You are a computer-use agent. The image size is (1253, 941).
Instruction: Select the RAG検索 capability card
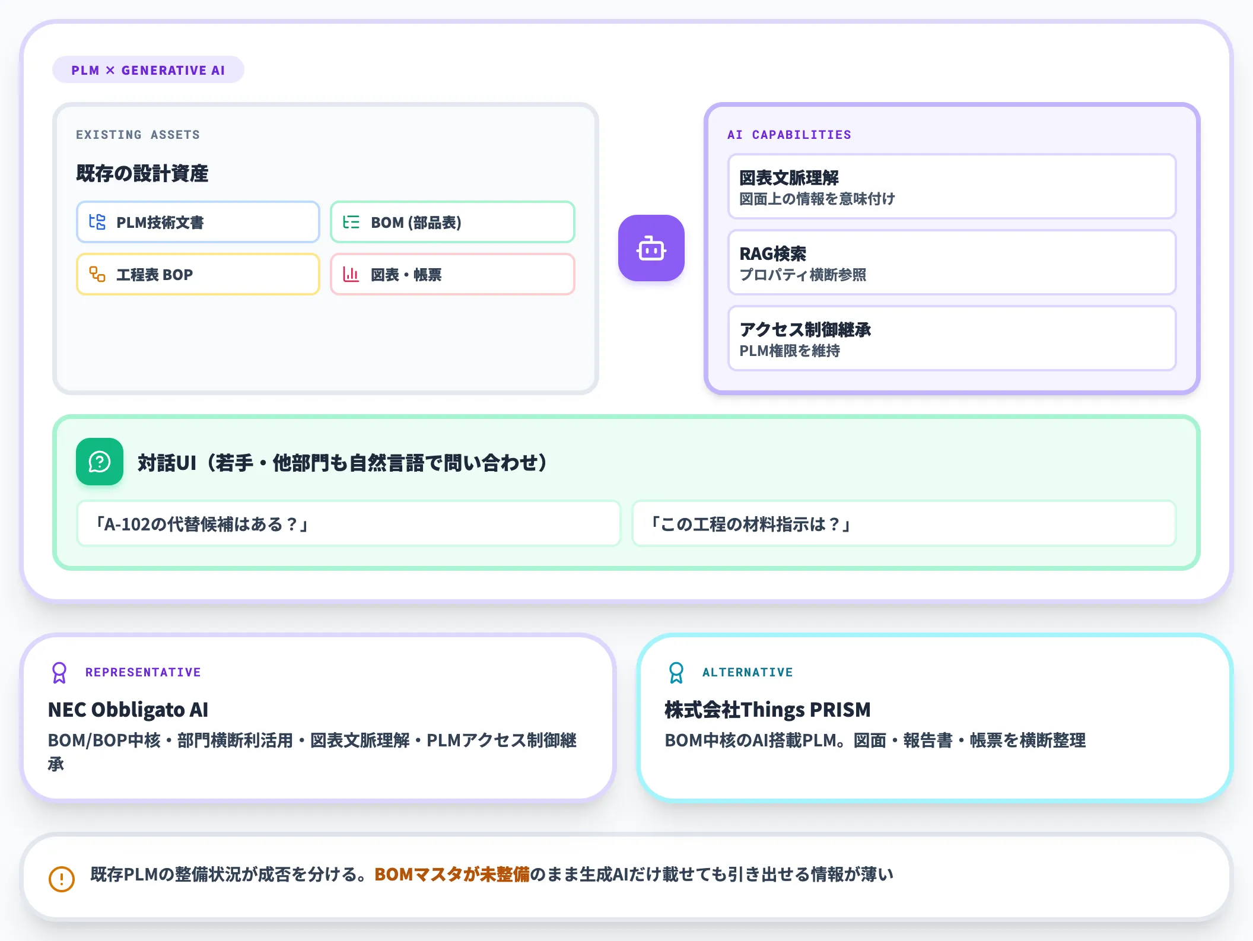[952, 262]
